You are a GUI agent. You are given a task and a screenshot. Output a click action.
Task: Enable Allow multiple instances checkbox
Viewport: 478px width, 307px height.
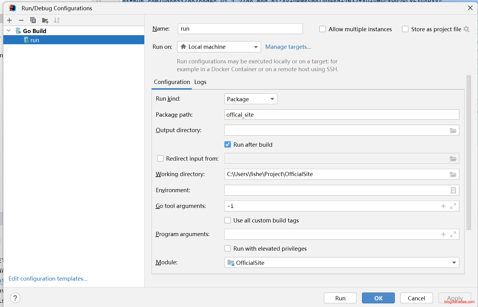tap(323, 29)
